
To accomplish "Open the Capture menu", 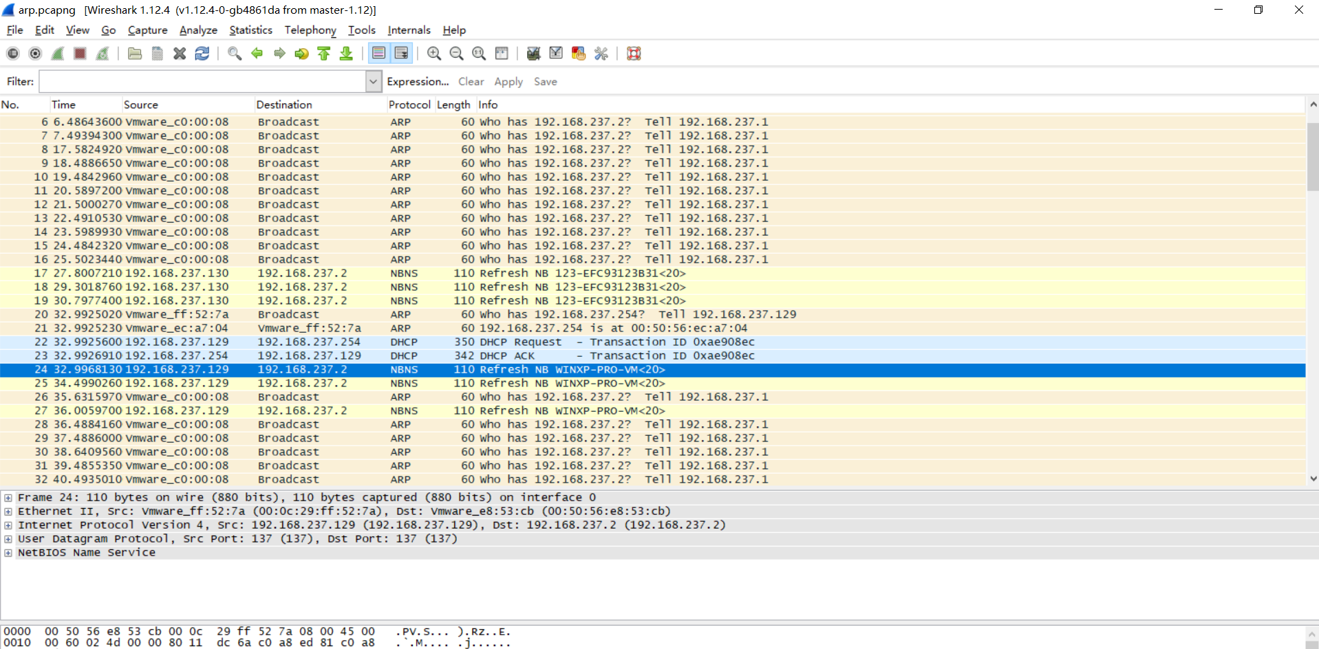I will click(147, 30).
